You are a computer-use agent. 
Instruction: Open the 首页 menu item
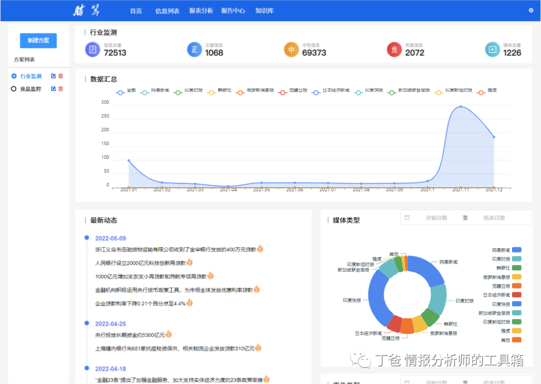click(136, 11)
